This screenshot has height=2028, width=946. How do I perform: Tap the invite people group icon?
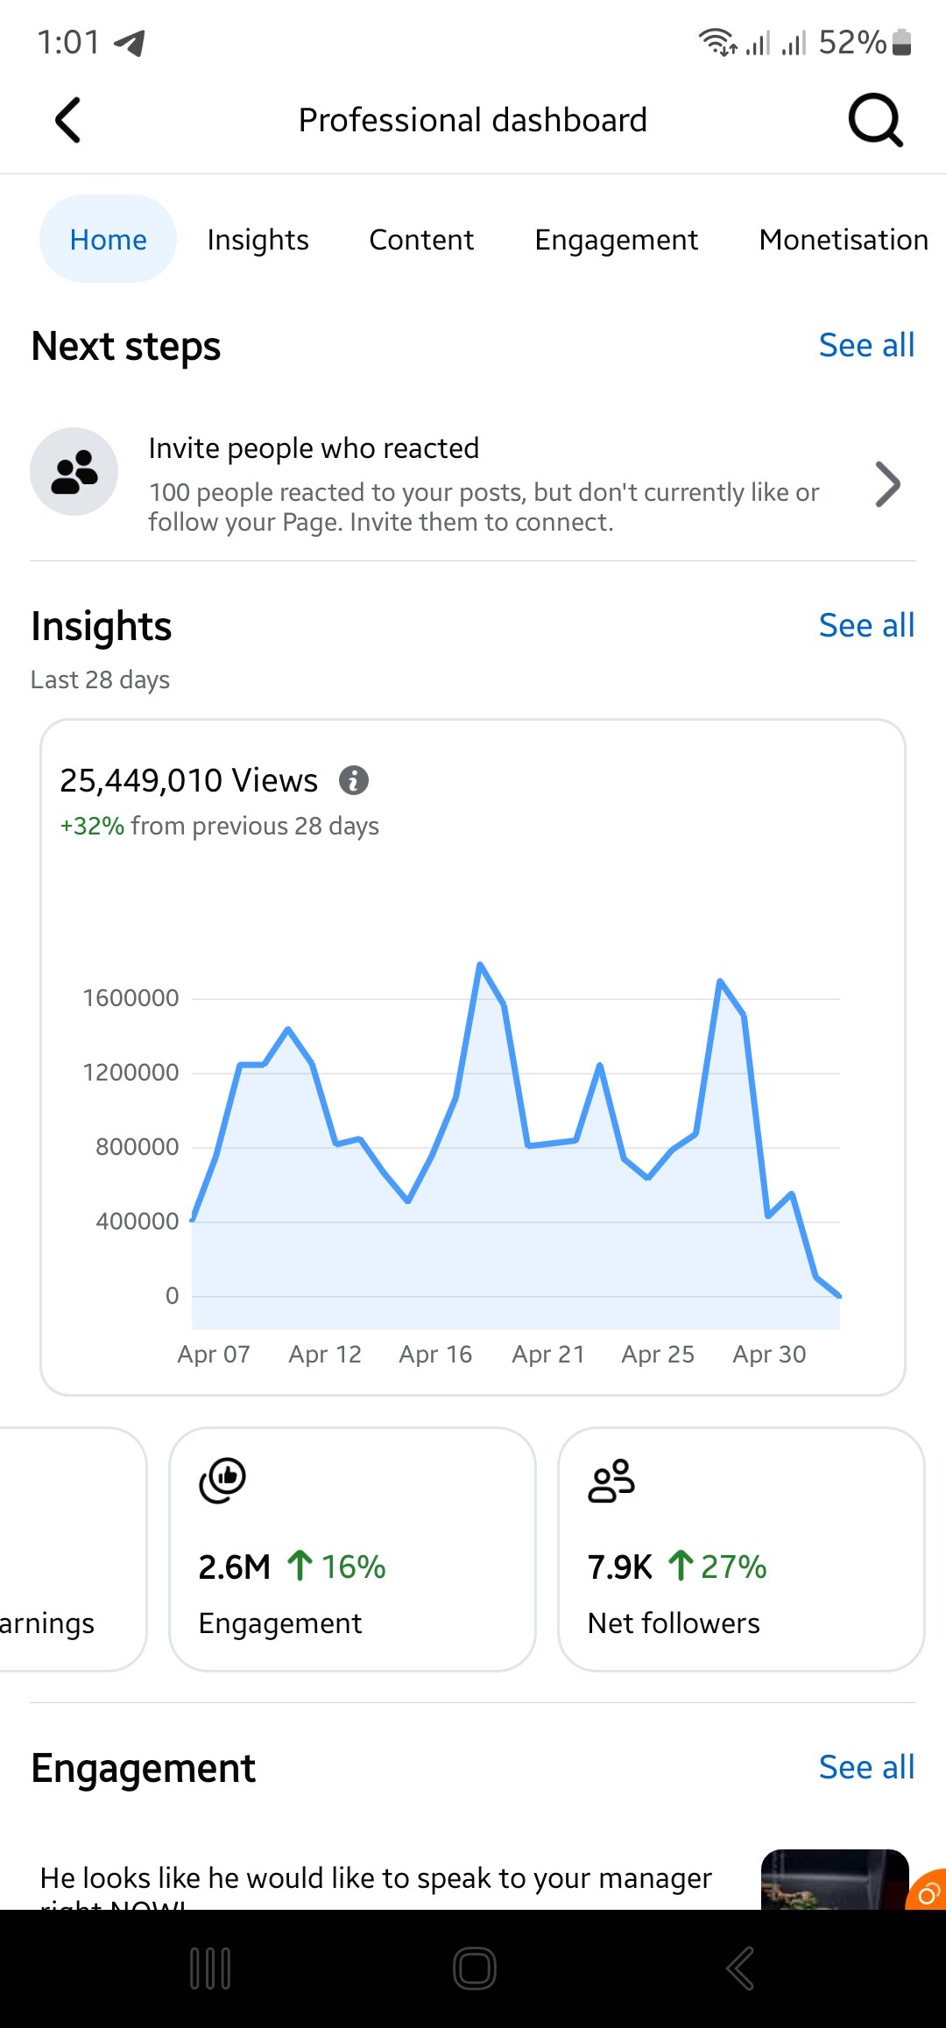pos(74,471)
